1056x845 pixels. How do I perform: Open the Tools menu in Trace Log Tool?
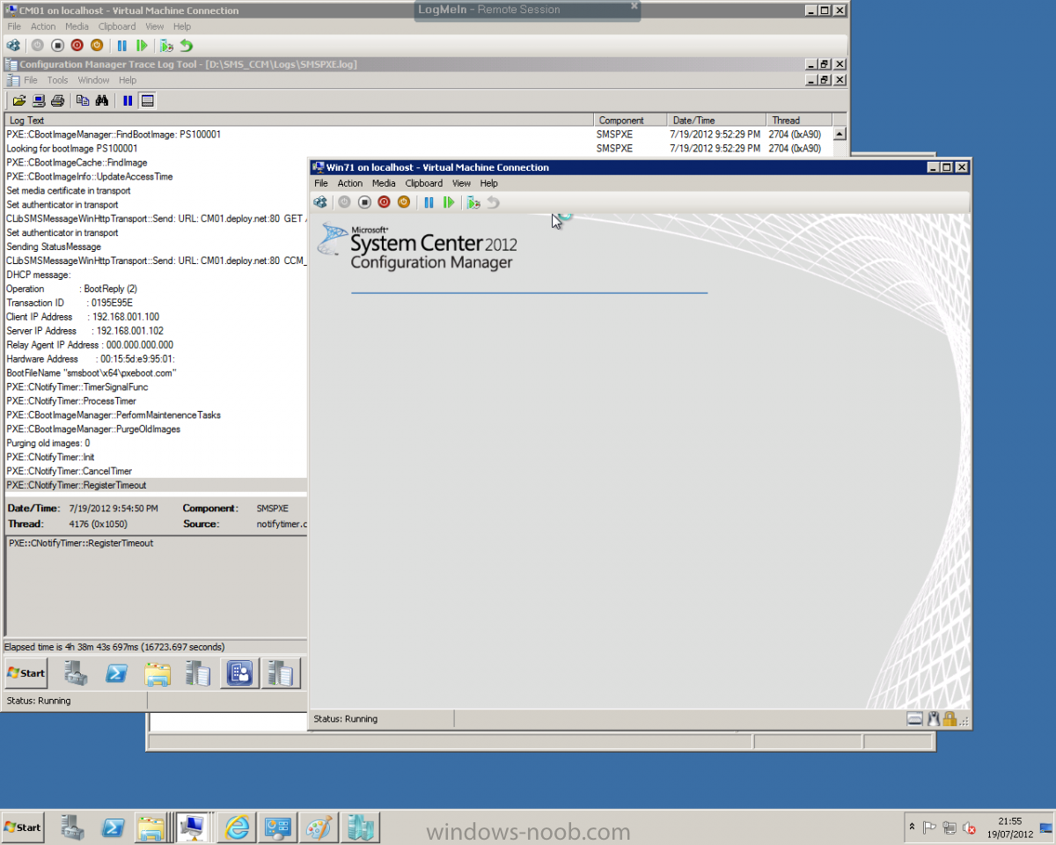coord(57,80)
